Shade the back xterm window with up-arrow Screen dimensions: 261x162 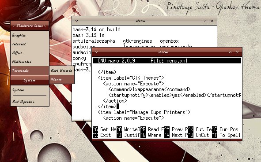coord(205,21)
